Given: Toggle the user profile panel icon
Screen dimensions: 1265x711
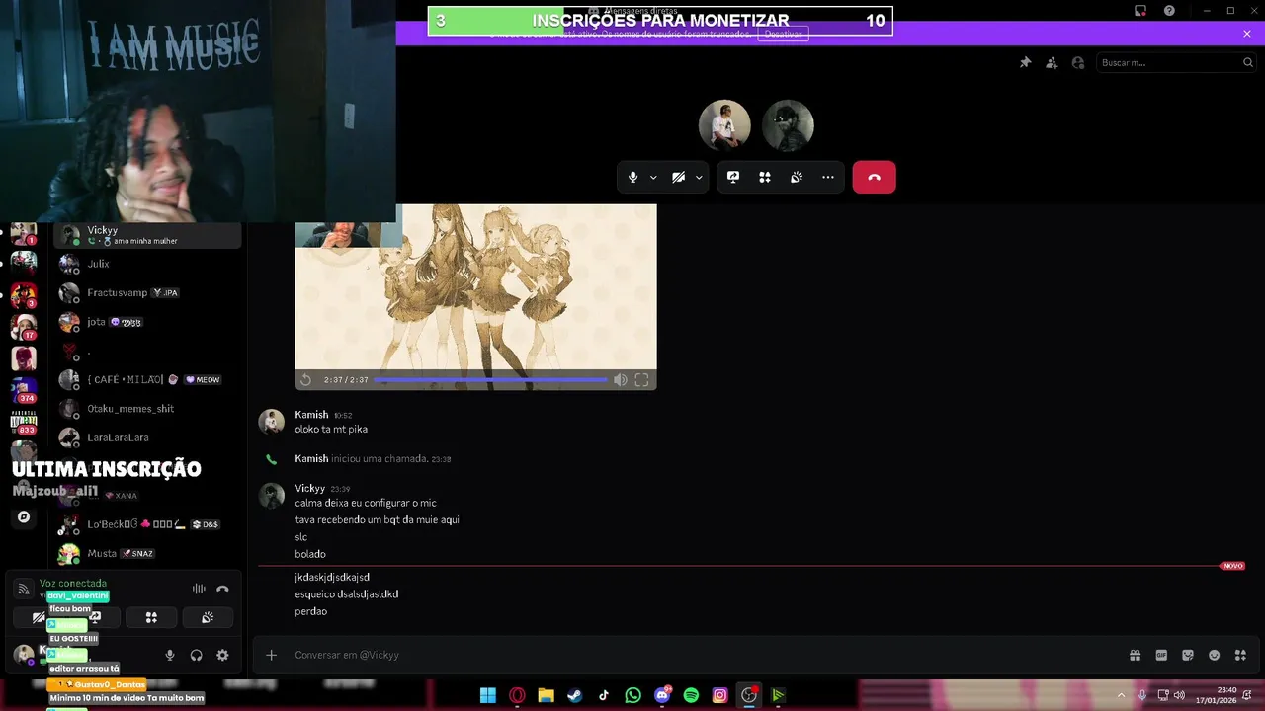Looking at the screenshot, I should pyautogui.click(x=1078, y=62).
